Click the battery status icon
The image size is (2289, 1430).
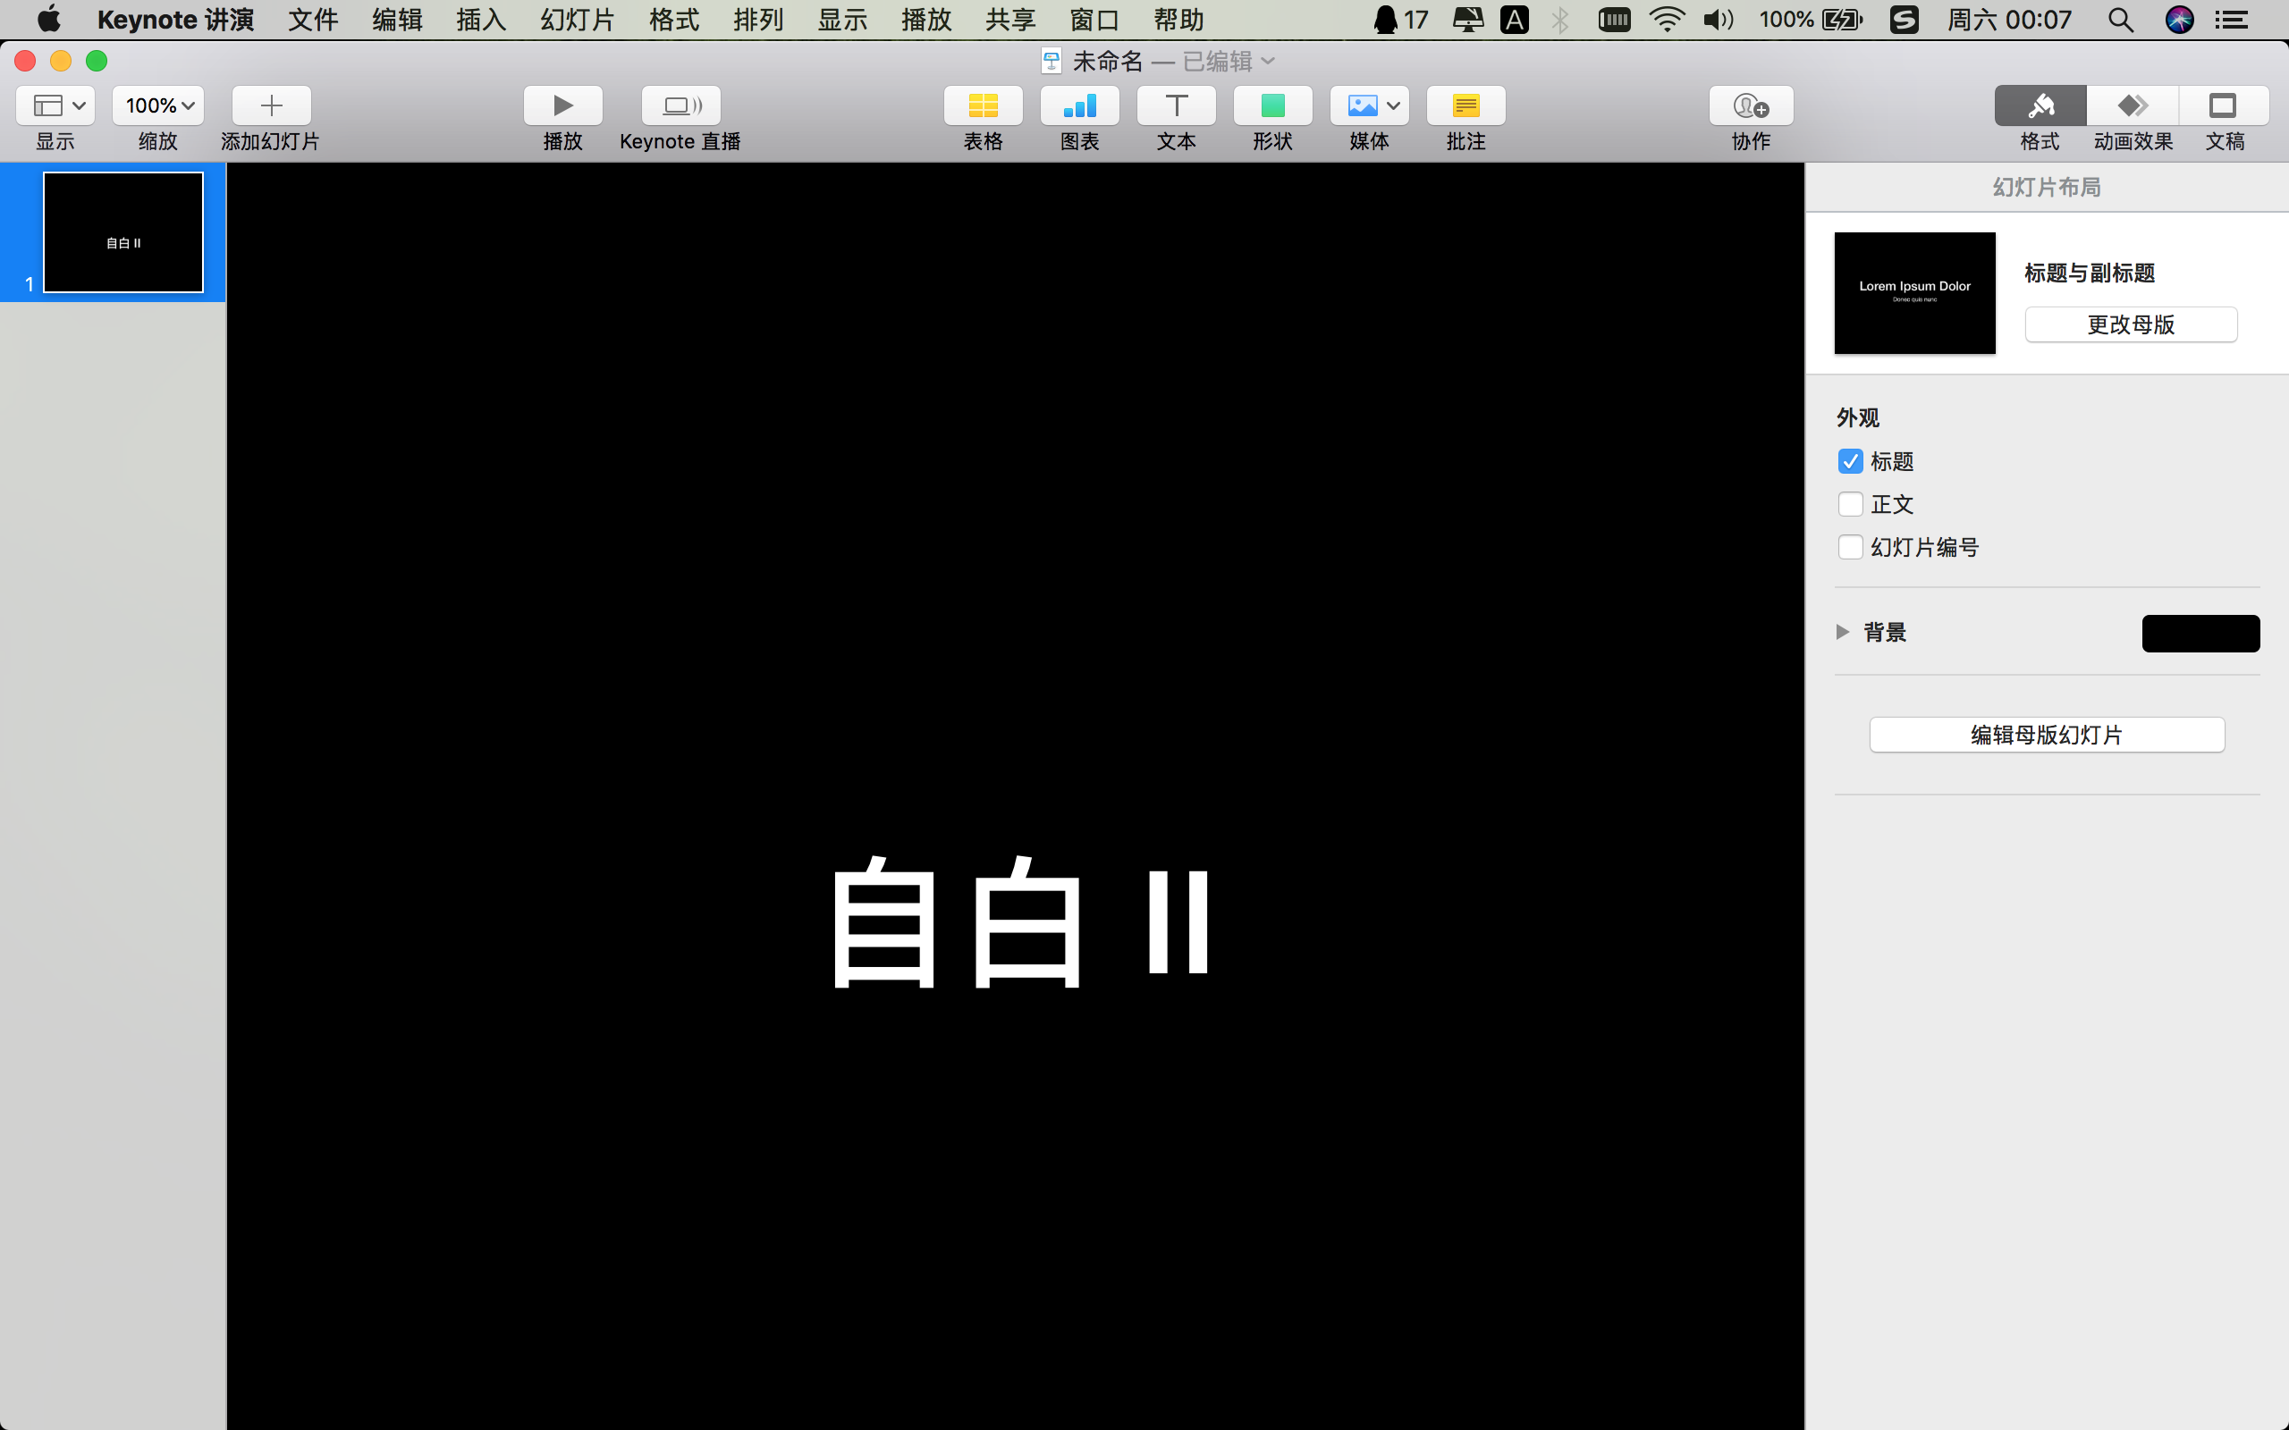(1842, 20)
